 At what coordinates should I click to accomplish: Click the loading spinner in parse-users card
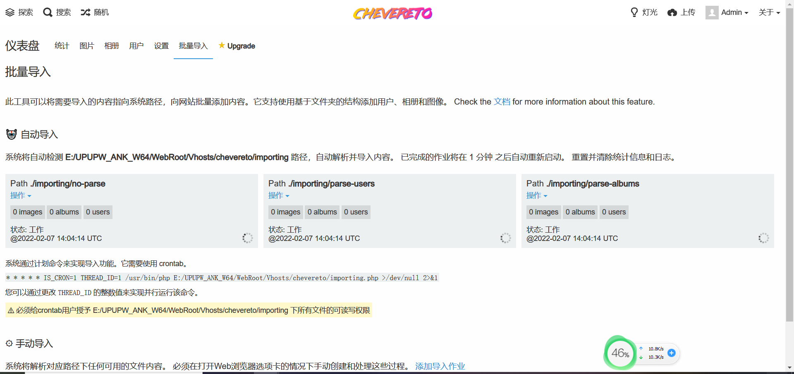(505, 238)
